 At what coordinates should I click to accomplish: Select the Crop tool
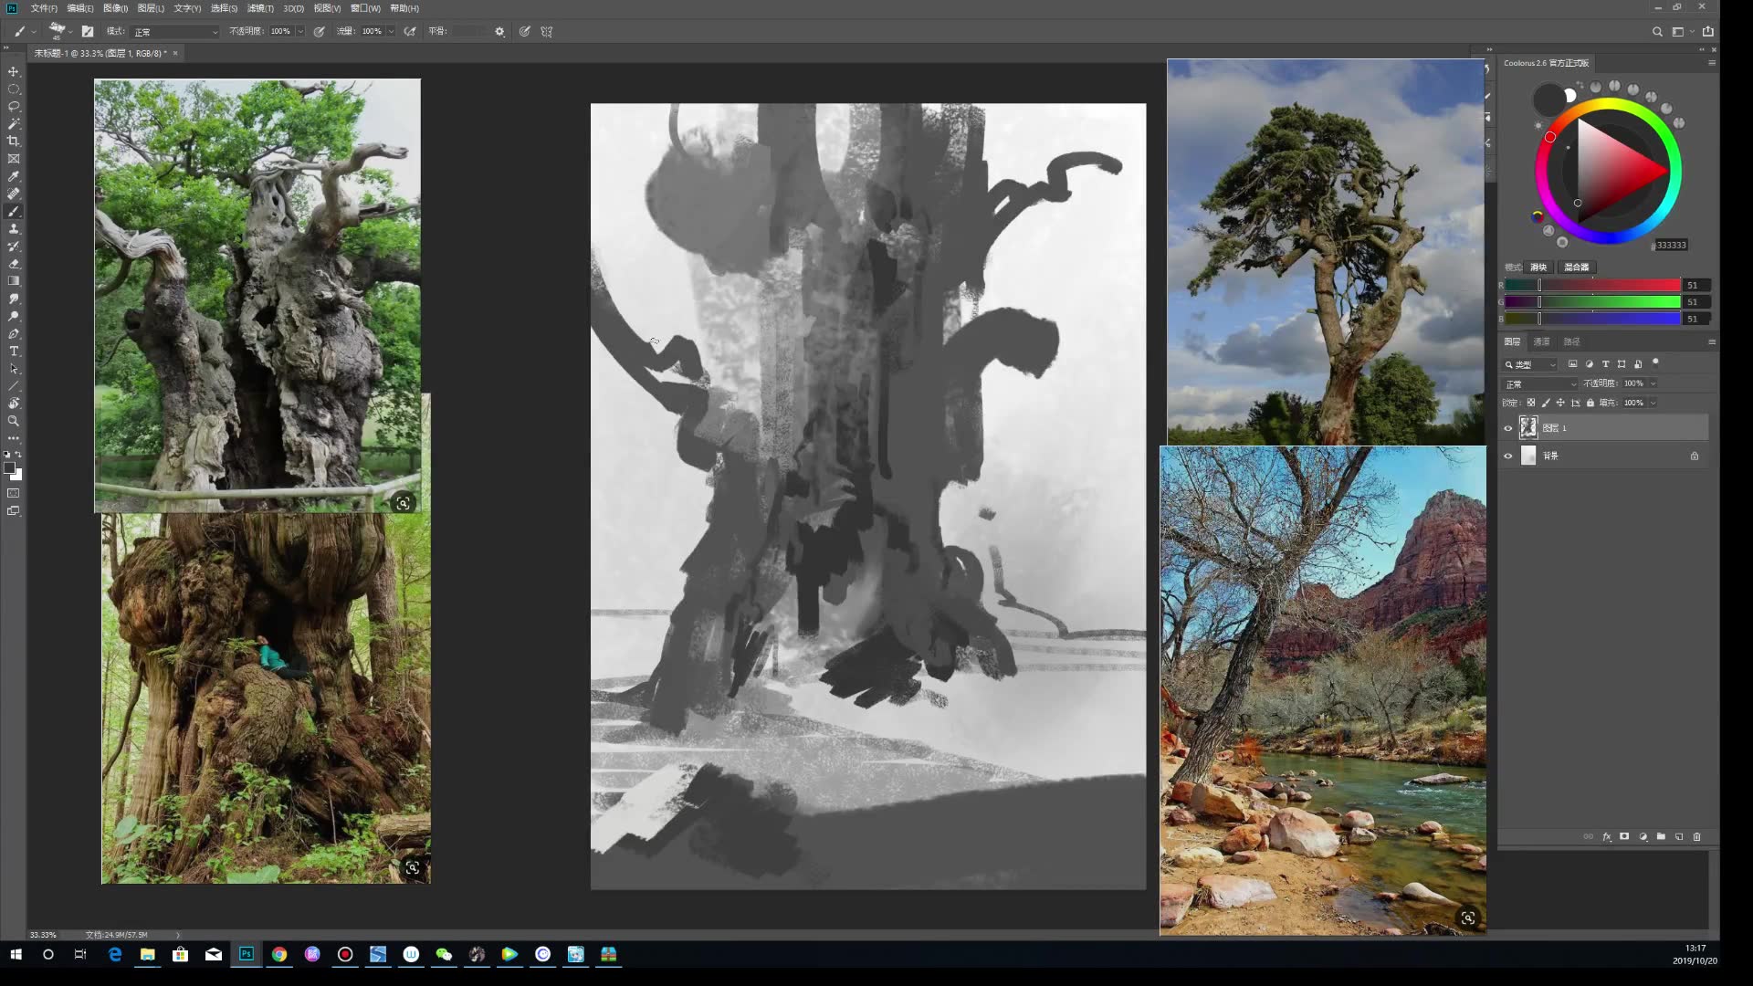point(14,142)
